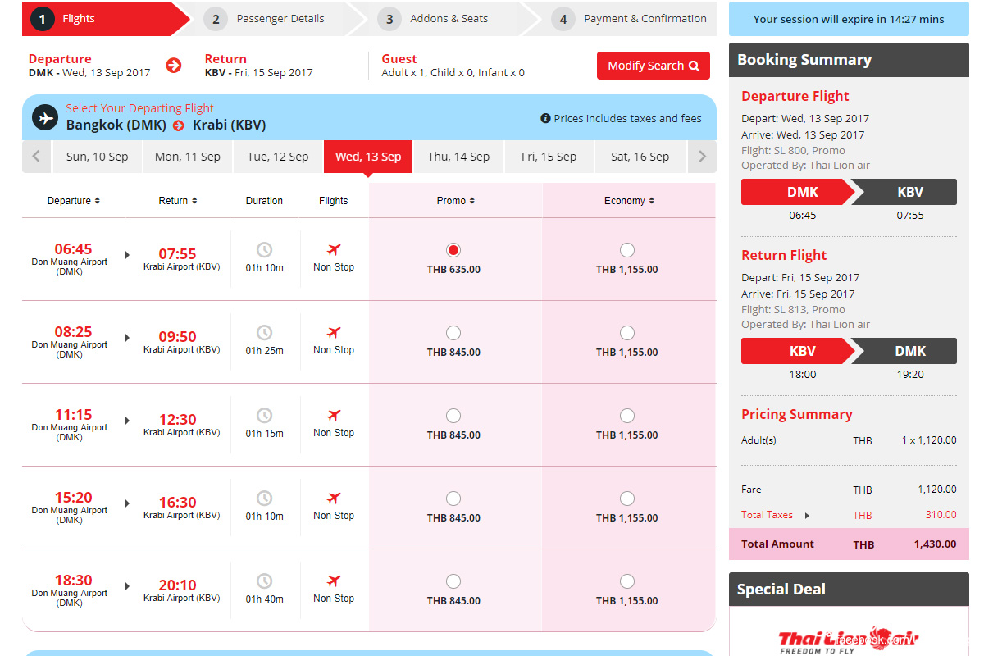
Task: Sort by the Economy column header
Action: click(x=629, y=201)
